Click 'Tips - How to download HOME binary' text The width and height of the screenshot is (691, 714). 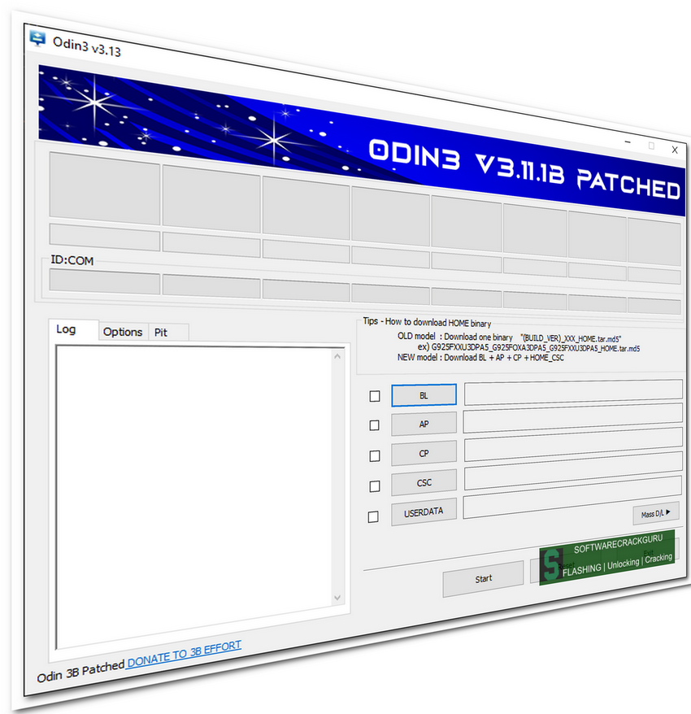click(427, 322)
